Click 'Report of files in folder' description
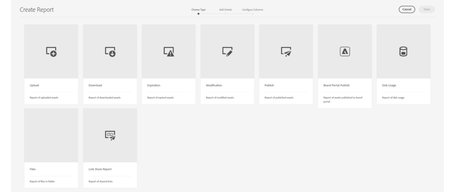 (42, 181)
